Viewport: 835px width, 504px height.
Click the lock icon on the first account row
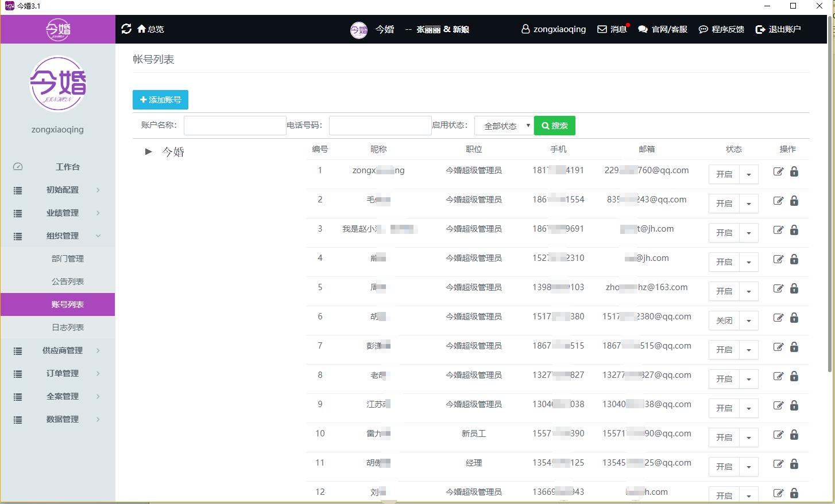click(x=794, y=172)
